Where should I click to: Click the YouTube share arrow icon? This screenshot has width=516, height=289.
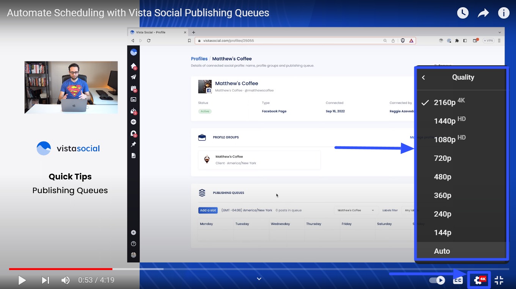(x=483, y=13)
